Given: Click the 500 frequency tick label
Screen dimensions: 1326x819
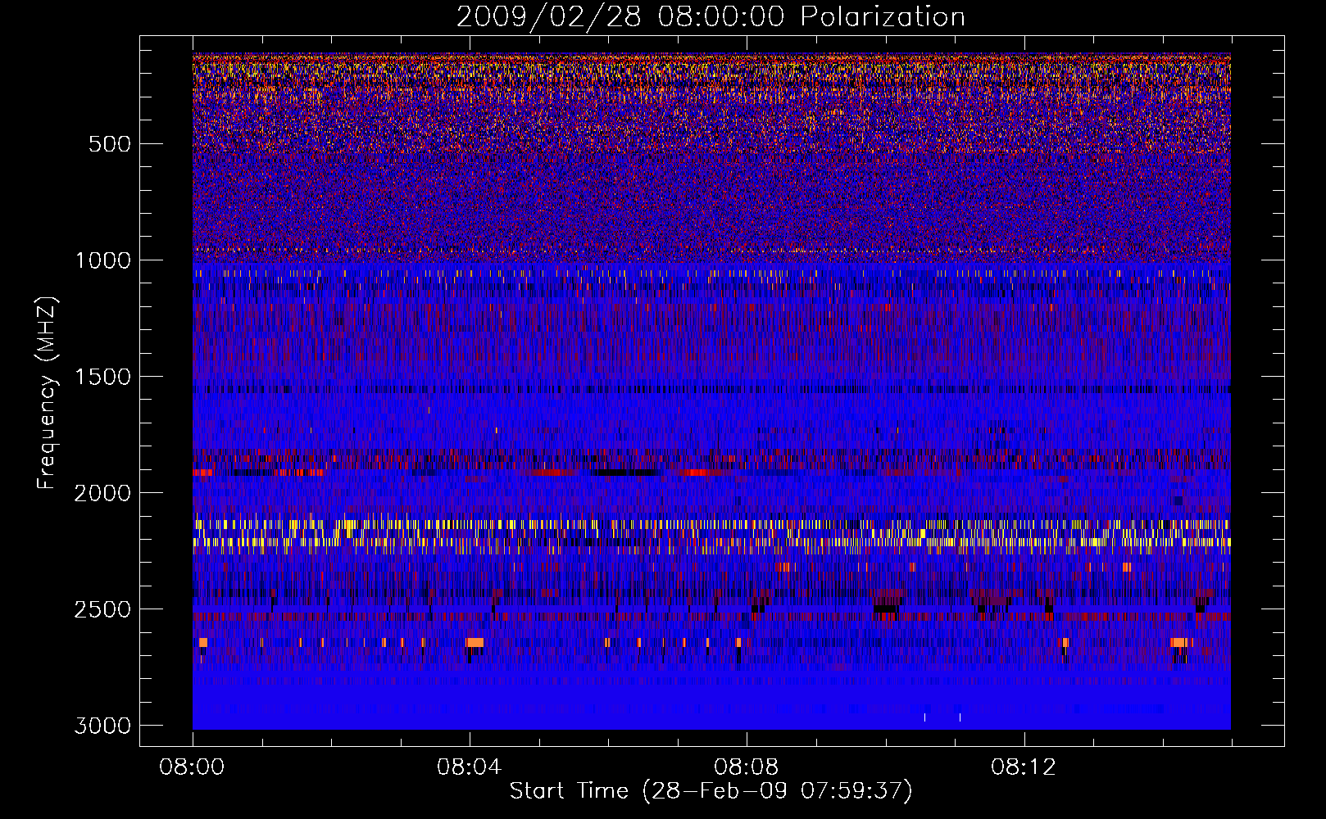Looking at the screenshot, I should [x=110, y=144].
